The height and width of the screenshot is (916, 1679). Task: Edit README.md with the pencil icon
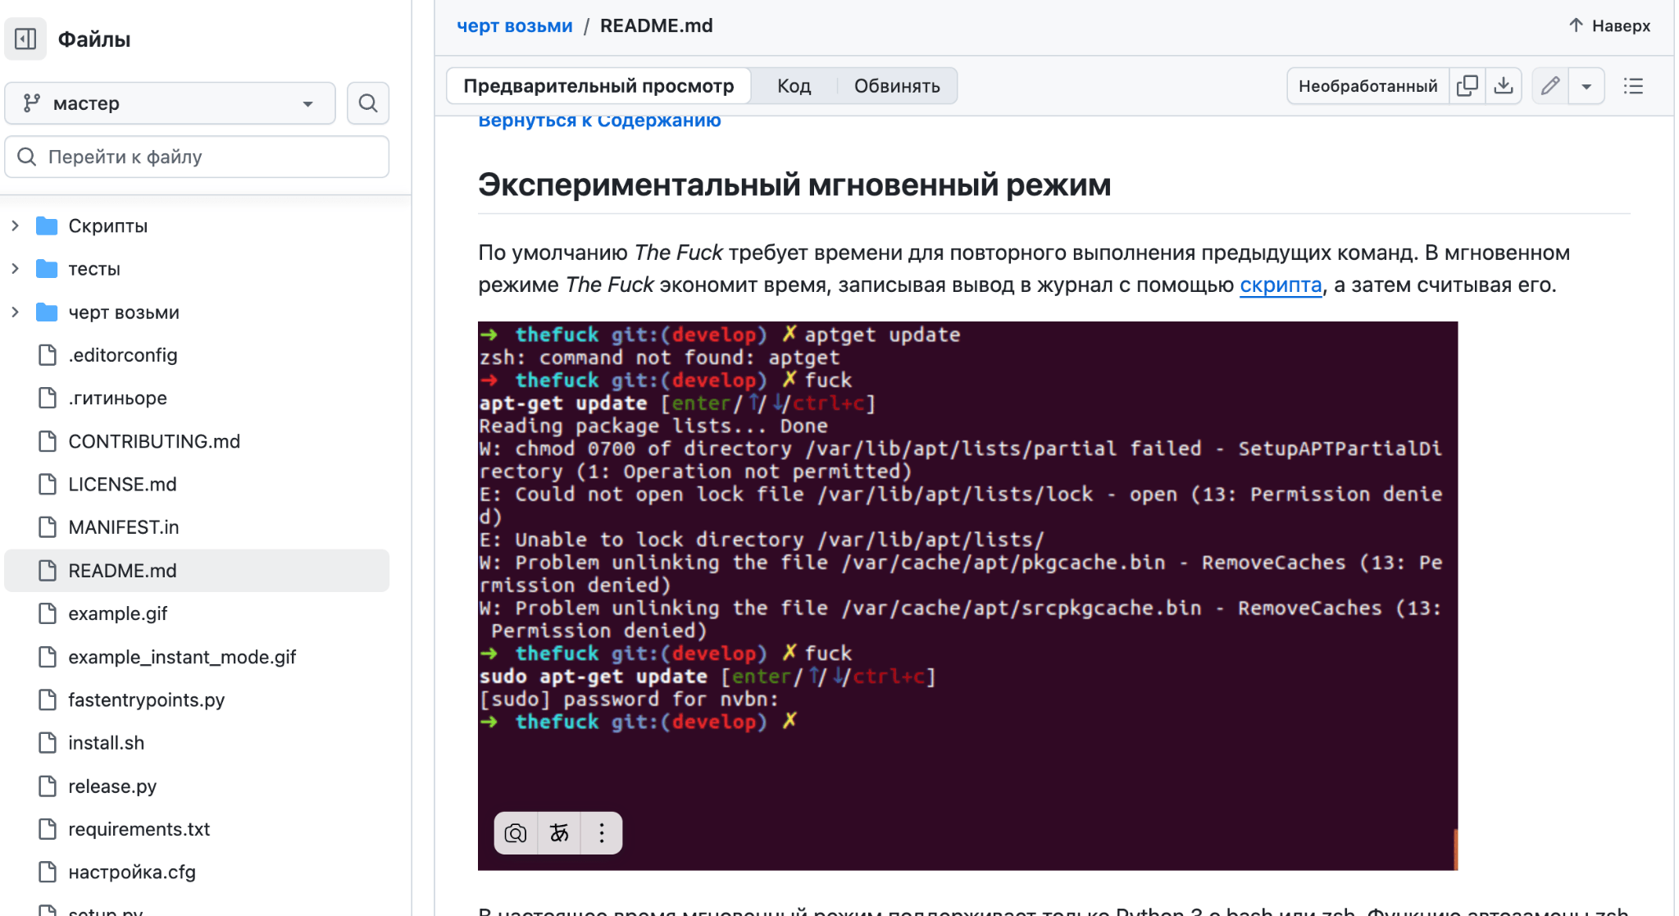(x=1549, y=84)
